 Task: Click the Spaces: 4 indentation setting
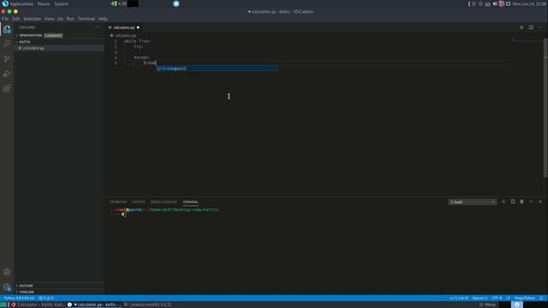[x=479, y=298]
